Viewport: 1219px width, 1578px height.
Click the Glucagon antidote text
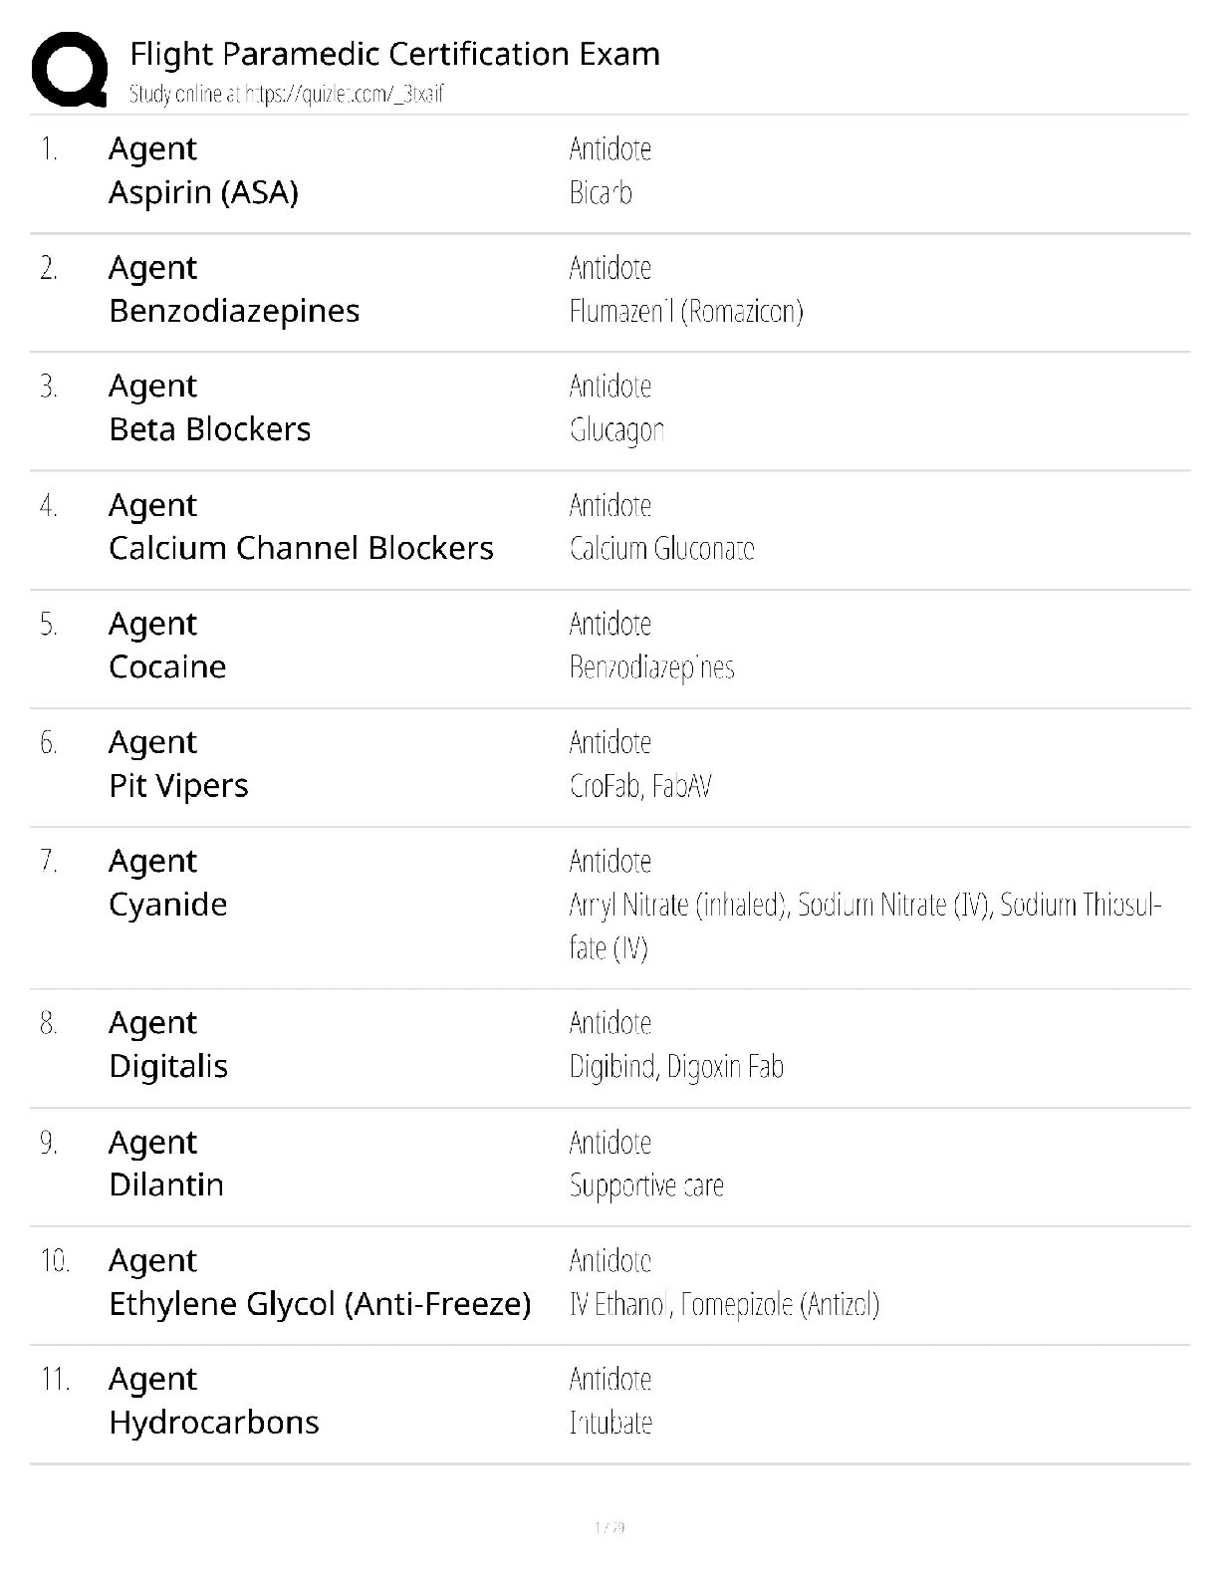tap(616, 430)
